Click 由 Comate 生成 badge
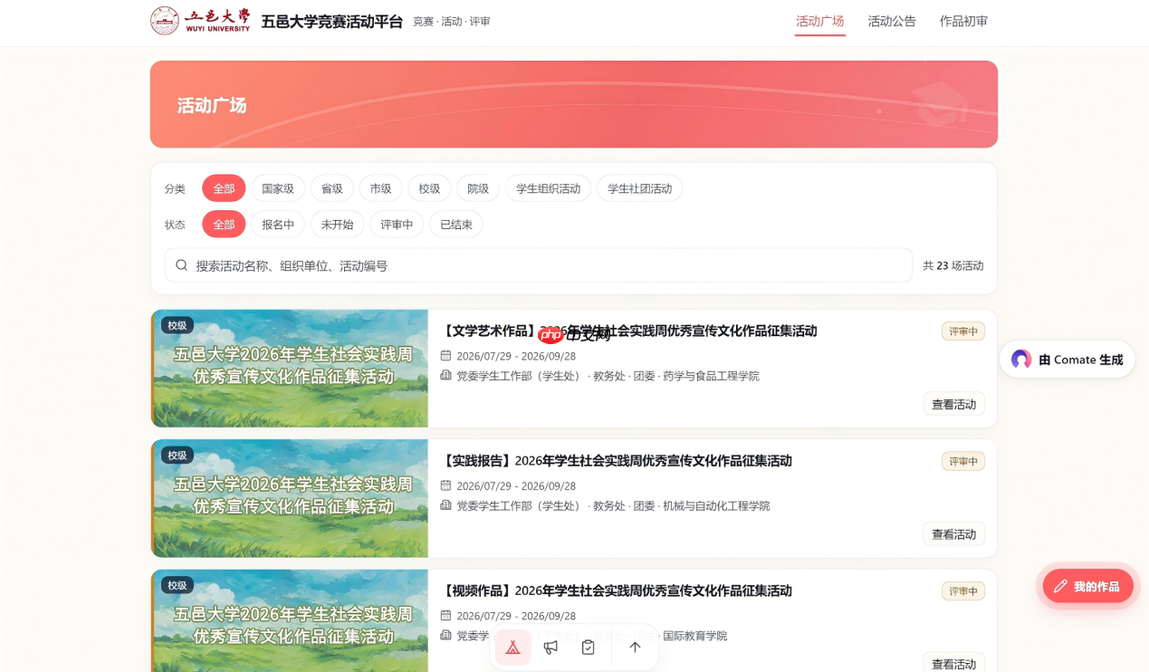The width and height of the screenshot is (1149, 672). [1068, 360]
